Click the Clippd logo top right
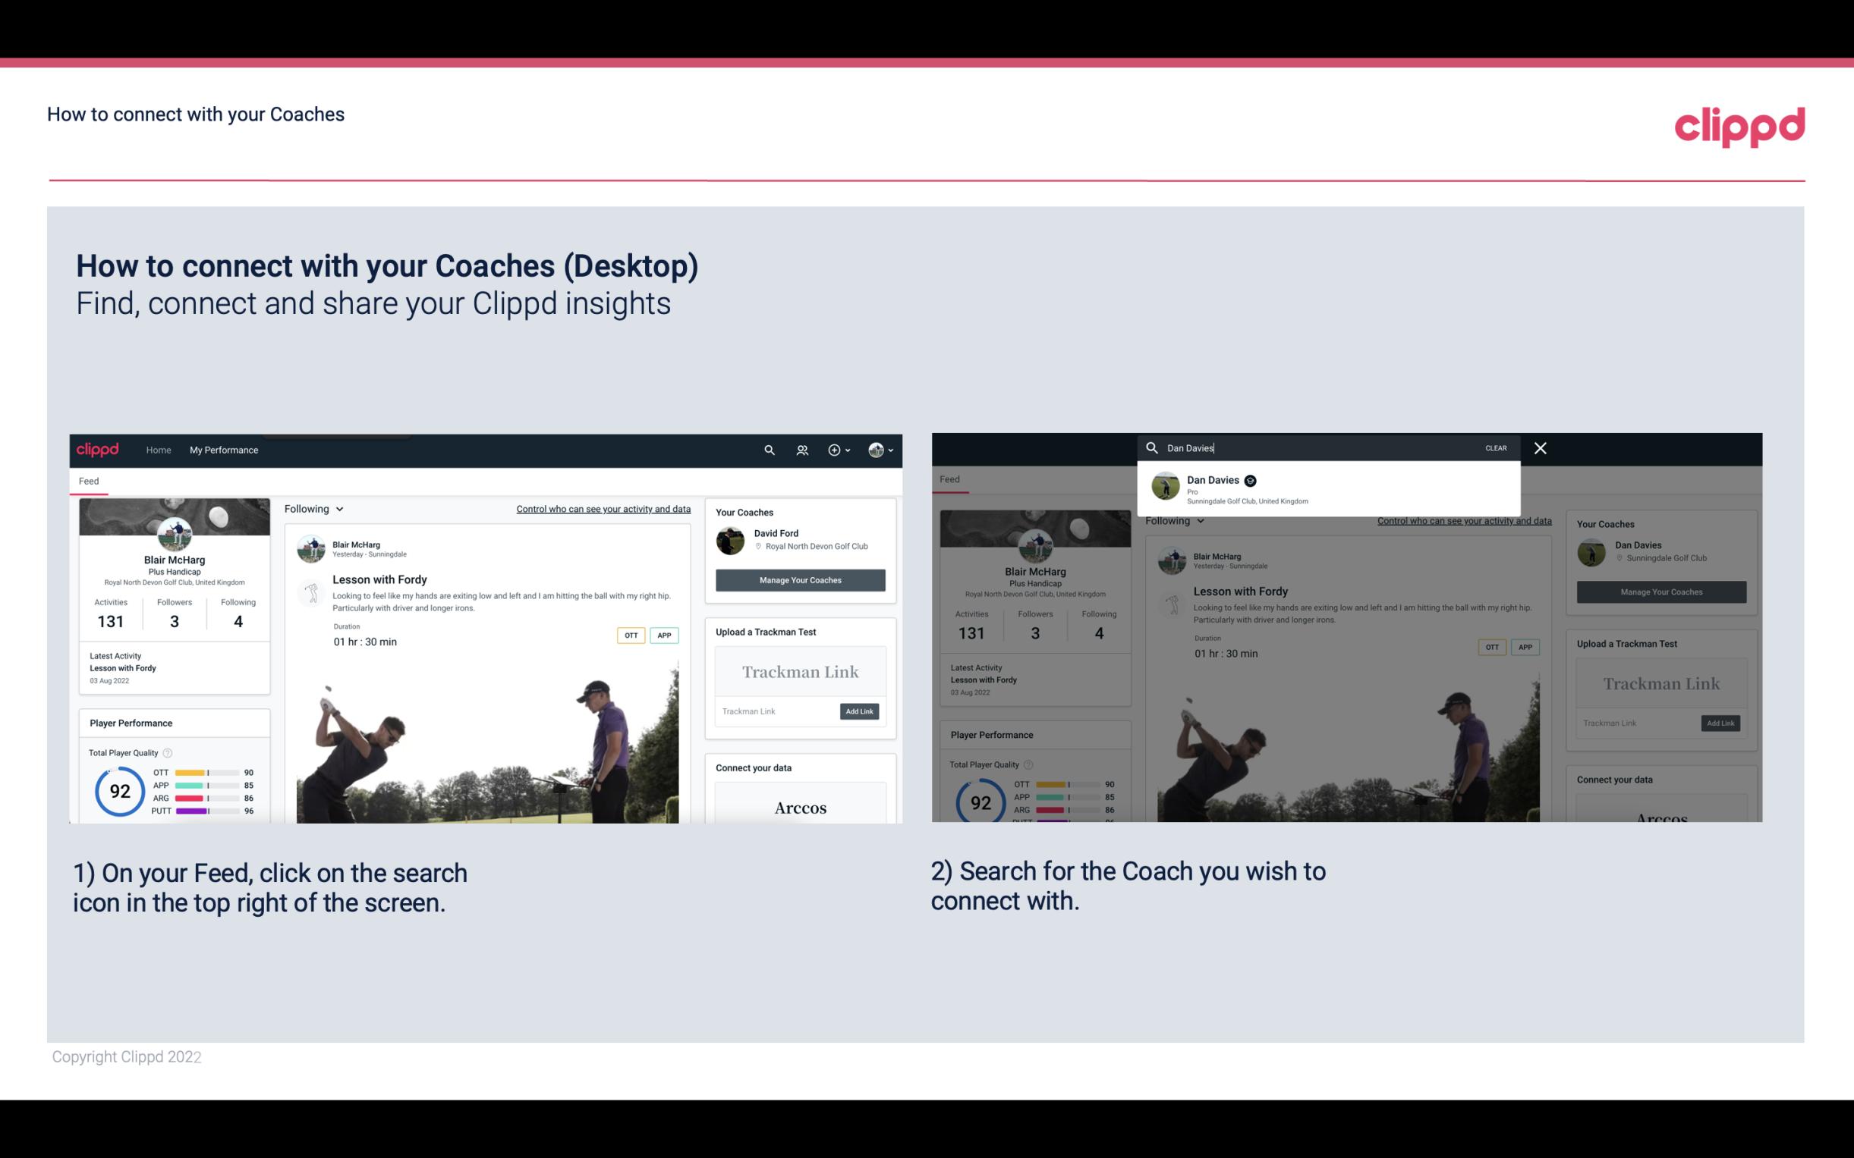The image size is (1854, 1158). point(1739,124)
